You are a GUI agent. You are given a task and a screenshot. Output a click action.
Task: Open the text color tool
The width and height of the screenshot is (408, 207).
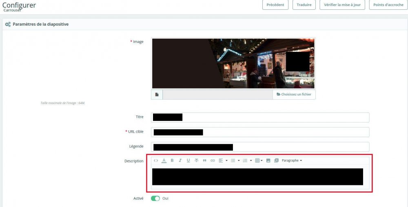164,160
